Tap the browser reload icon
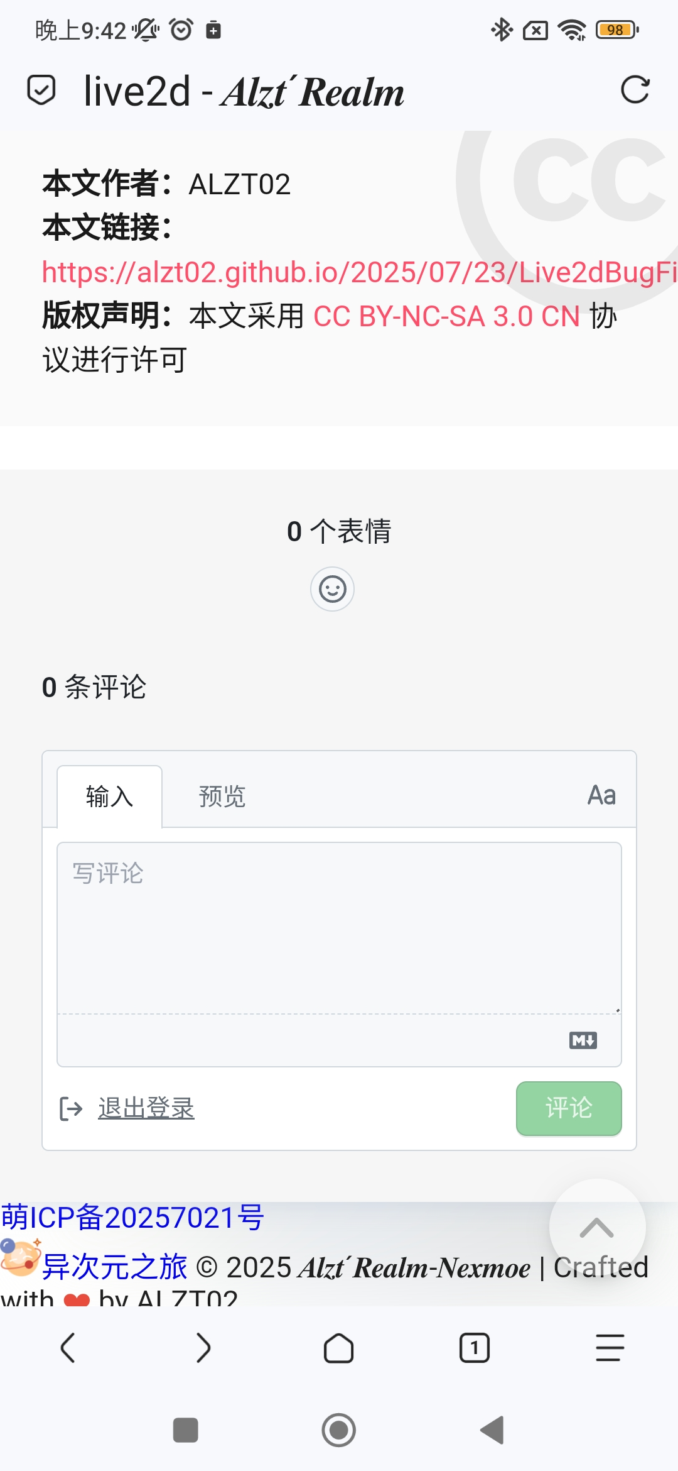This screenshot has height=1471, width=678. (x=635, y=90)
